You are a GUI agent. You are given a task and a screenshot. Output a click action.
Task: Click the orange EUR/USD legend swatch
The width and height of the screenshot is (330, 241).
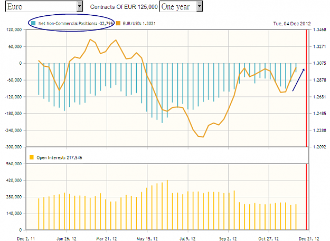(x=118, y=23)
